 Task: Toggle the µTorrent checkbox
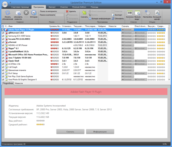(x=3, y=42)
